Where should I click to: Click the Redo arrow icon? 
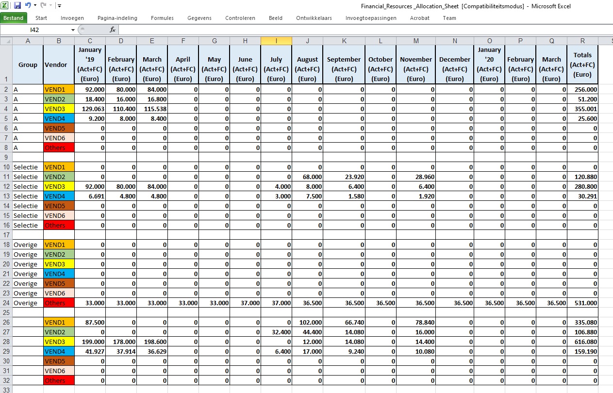43,6
